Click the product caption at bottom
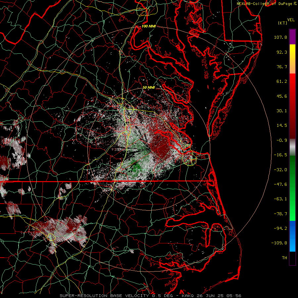The height and width of the screenshot is (298, 298). [151, 296]
